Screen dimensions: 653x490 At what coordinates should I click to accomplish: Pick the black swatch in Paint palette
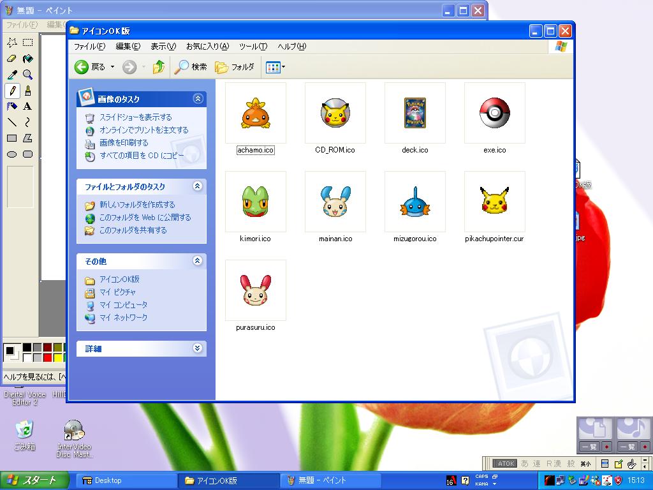[27, 348]
